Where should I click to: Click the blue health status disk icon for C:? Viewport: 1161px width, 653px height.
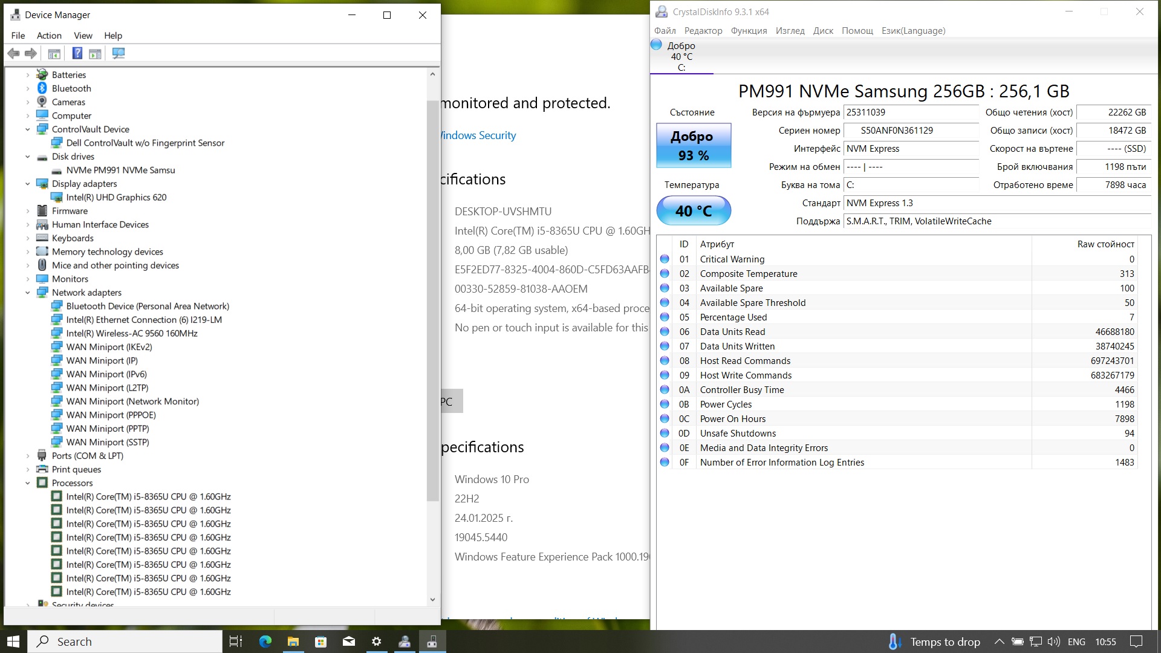(656, 45)
